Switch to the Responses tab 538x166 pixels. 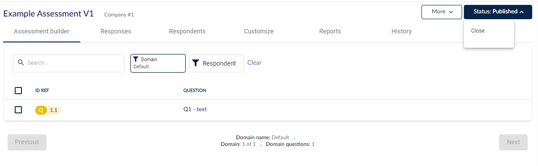[116, 31]
